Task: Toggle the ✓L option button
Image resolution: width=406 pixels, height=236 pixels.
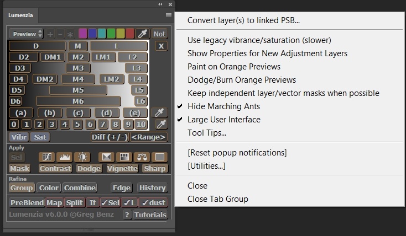Action: (x=130, y=203)
